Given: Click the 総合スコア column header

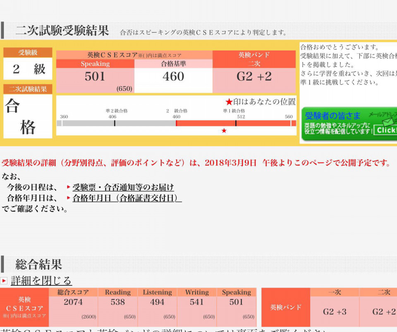Looking at the screenshot, I should click(73, 292).
